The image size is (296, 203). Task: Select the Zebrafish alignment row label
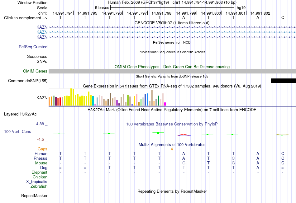pyautogui.click(x=39, y=186)
